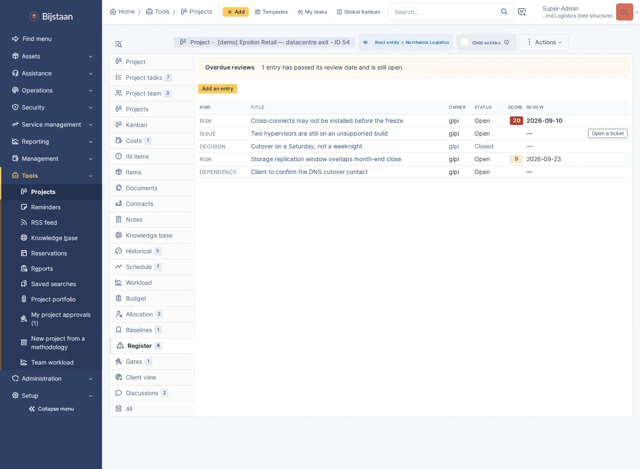Click Open a ticket button
This screenshot has height=469, width=640.
click(x=608, y=133)
